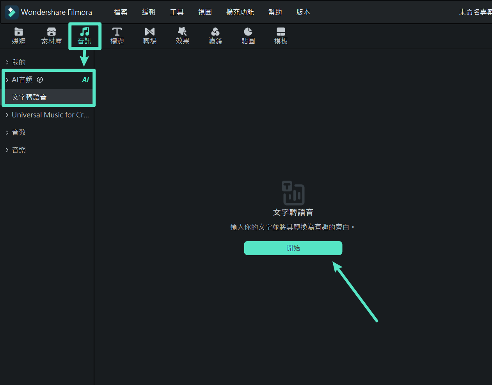Open the 編輯 menu
Screen dimensions: 492x385
(x=149, y=12)
